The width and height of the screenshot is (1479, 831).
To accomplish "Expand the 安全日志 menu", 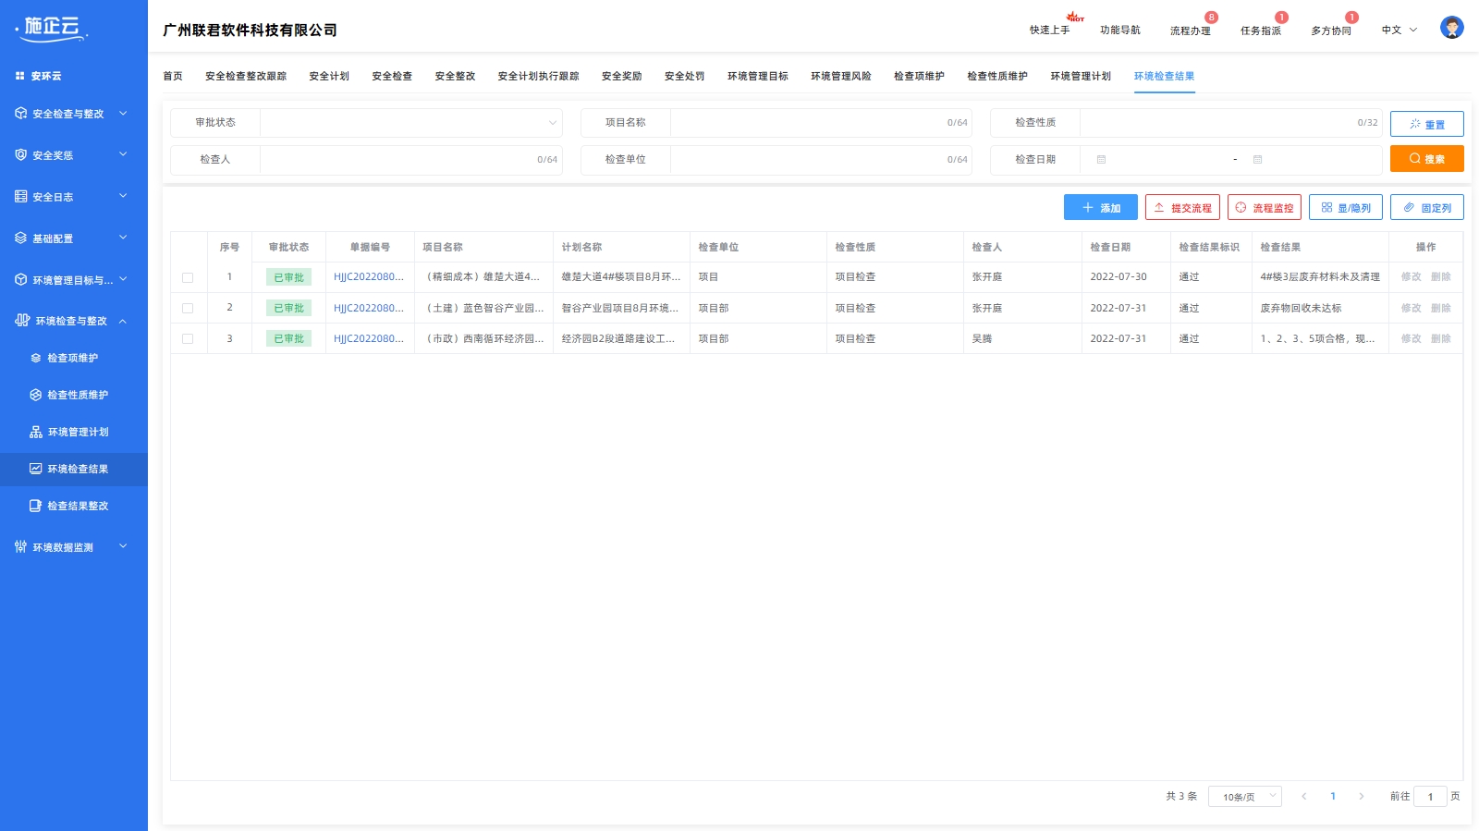I will (x=123, y=197).
